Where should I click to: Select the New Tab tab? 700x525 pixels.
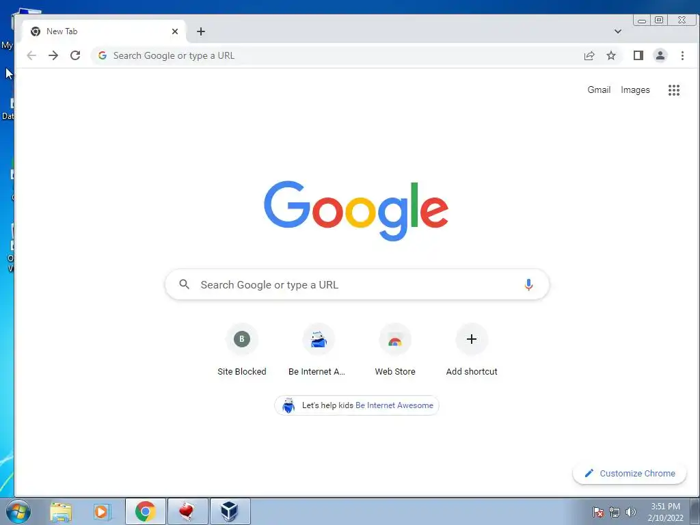[104, 31]
